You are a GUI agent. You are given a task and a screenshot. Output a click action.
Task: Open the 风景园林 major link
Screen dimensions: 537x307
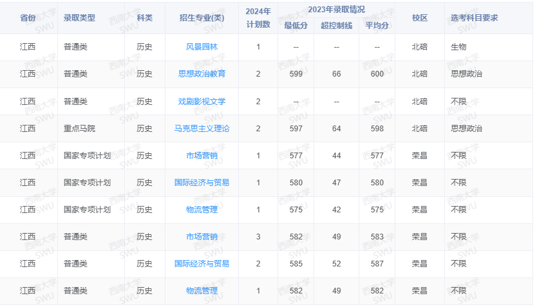click(202, 47)
